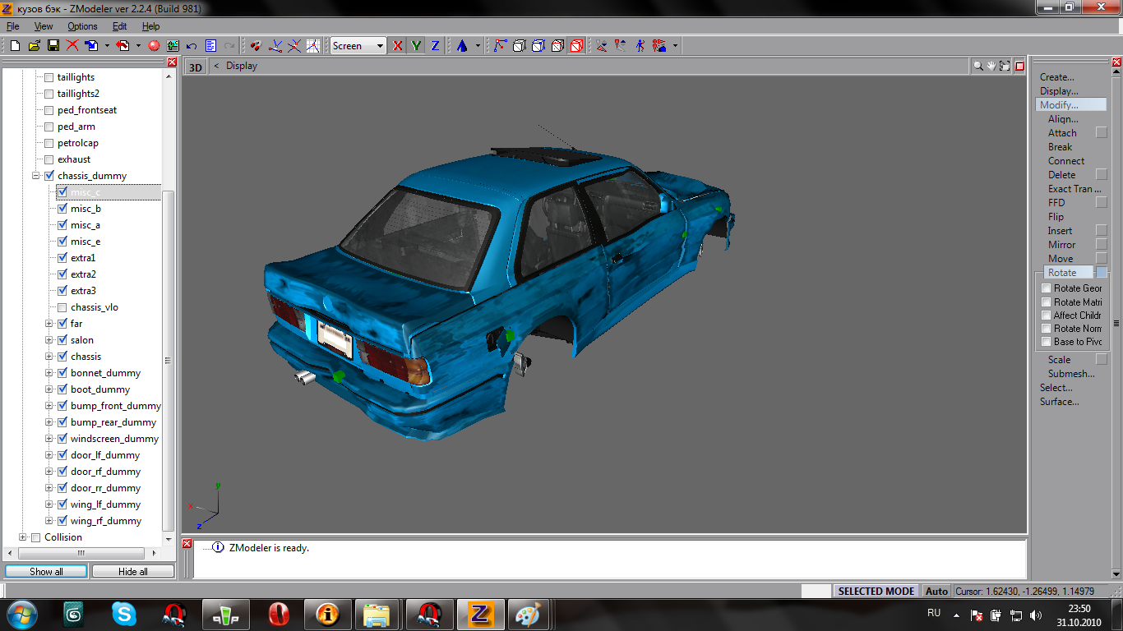Screen dimensions: 1123x631
Task: Open the Options menu
Action: tap(82, 26)
